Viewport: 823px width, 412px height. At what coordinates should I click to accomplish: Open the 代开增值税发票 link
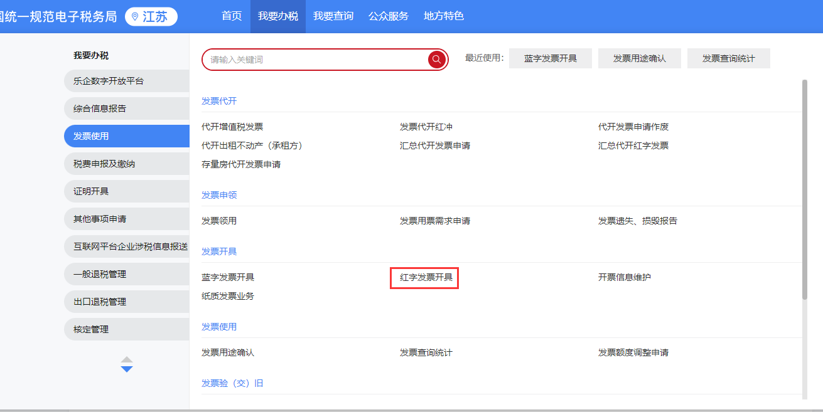click(x=232, y=127)
